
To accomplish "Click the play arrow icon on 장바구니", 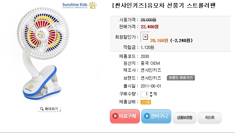I will [147, 116].
